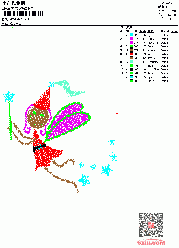179x248 pixels.
Task: Click the St. column header
Action: 136,31
